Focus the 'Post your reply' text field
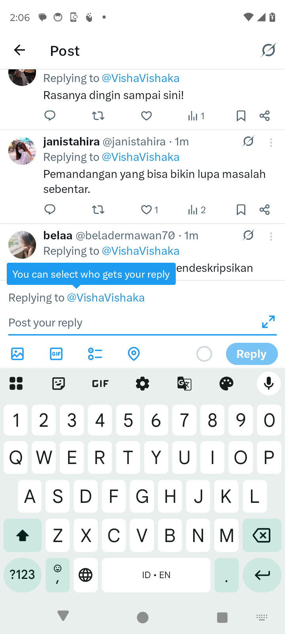Image resolution: width=285 pixels, height=634 pixels. [131, 323]
